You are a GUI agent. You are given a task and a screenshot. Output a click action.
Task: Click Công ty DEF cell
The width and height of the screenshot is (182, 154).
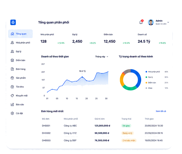pos(70,140)
